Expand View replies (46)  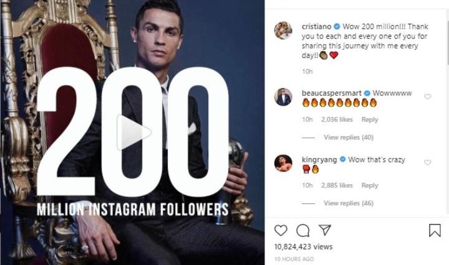pyautogui.click(x=348, y=203)
